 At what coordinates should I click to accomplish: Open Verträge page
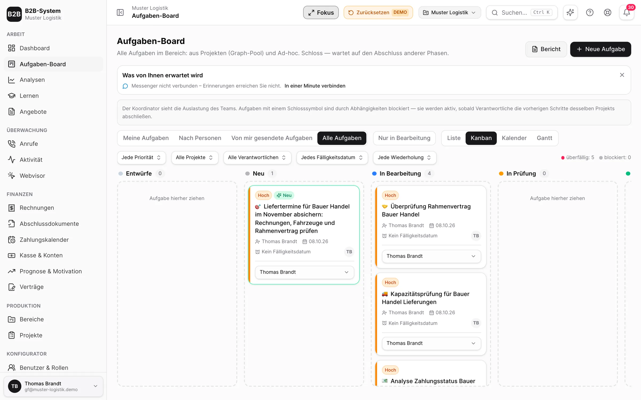coord(53,287)
